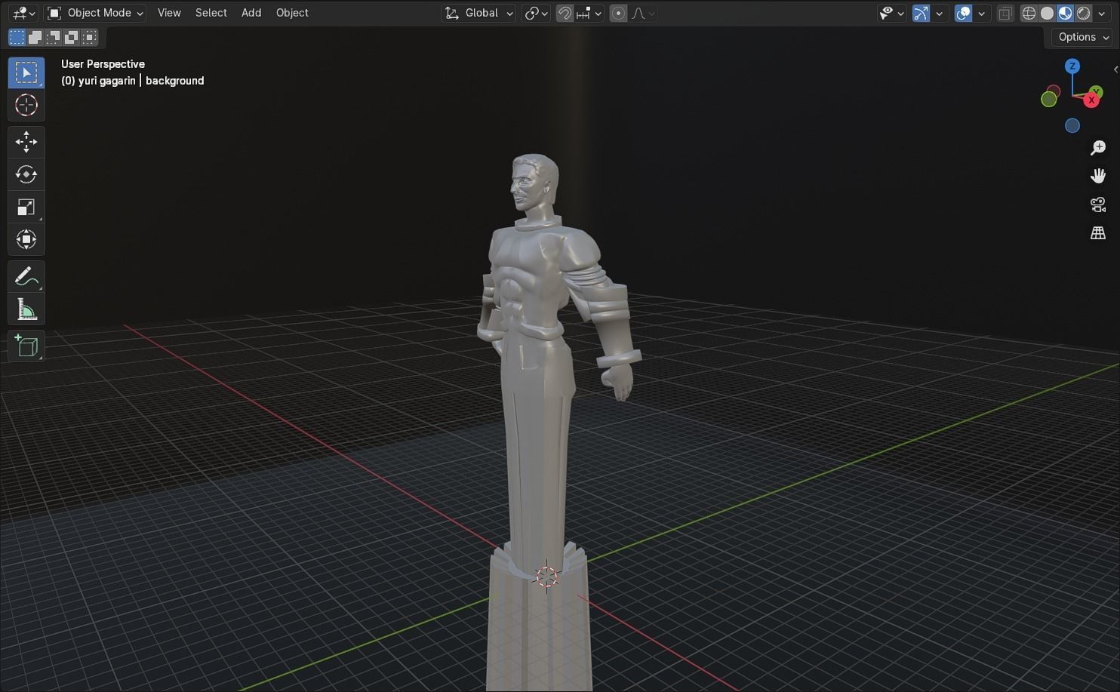Expand the shading options arrow

pyautogui.click(x=1102, y=13)
